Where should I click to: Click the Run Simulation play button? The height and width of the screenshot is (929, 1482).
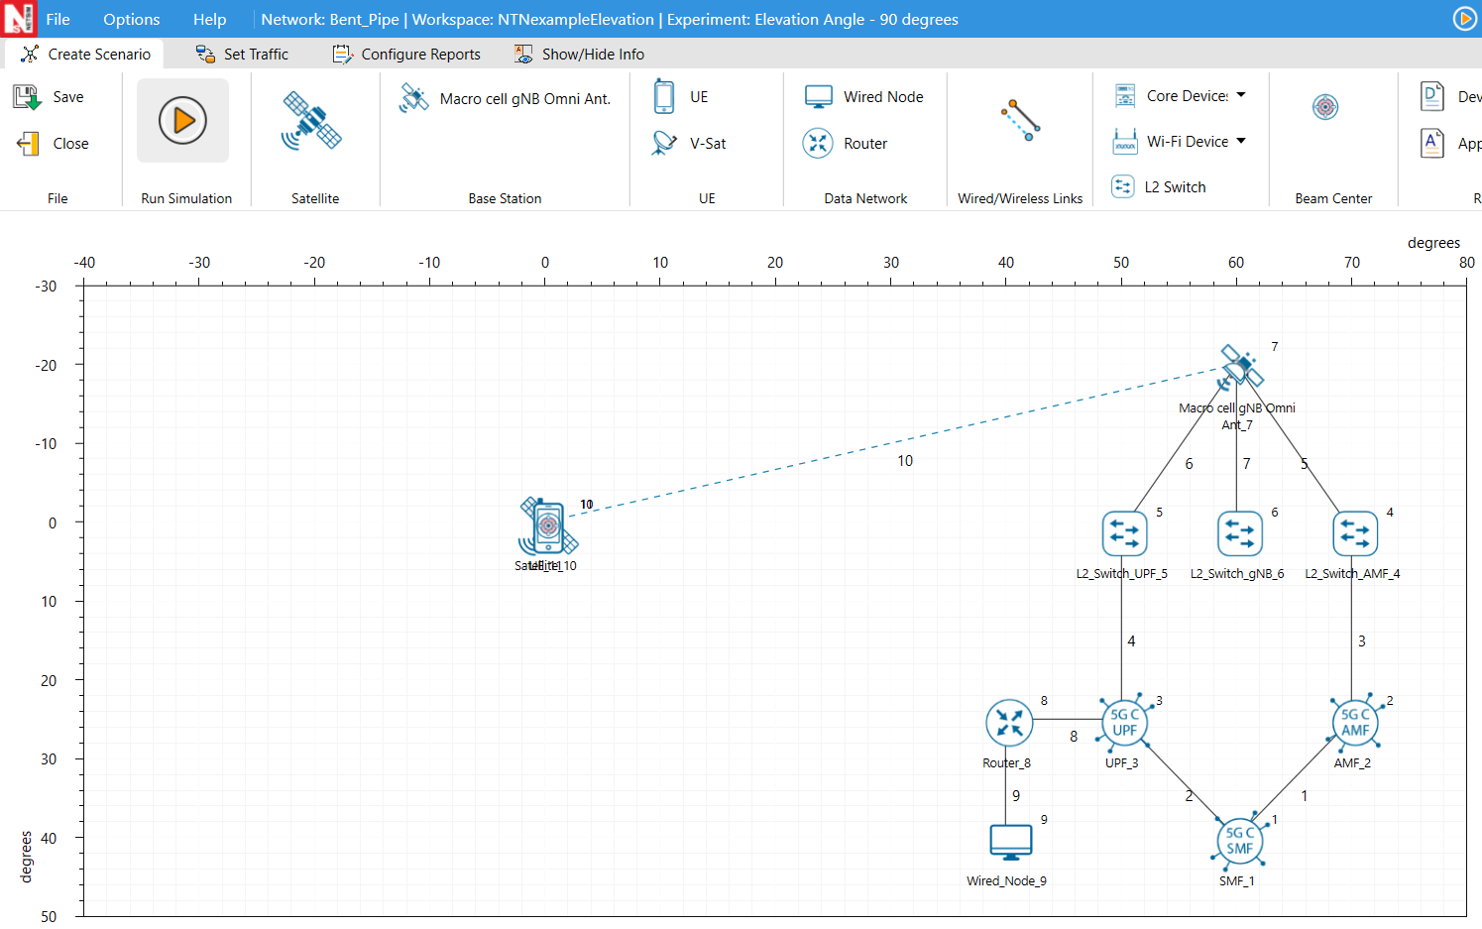pos(182,121)
